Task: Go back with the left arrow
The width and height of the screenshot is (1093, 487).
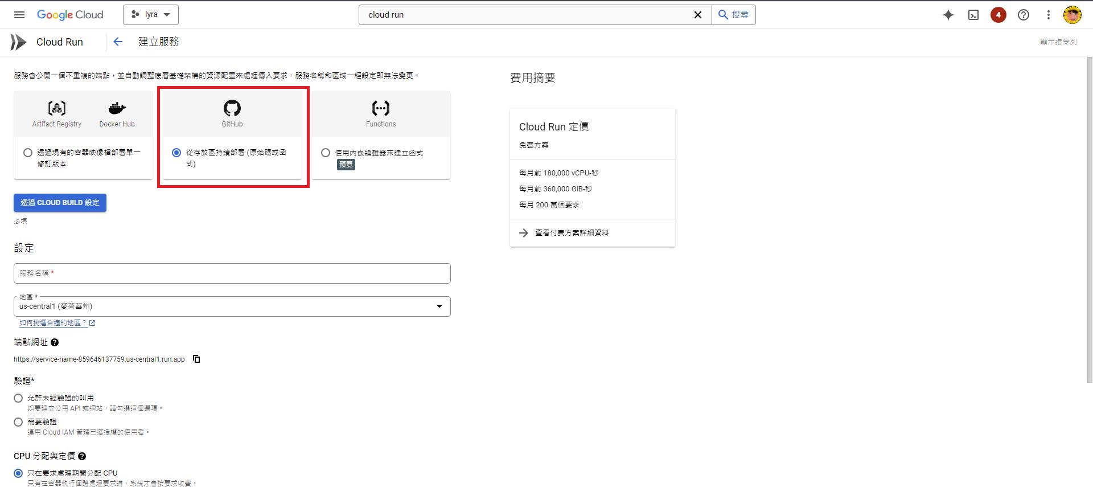Action: [118, 42]
